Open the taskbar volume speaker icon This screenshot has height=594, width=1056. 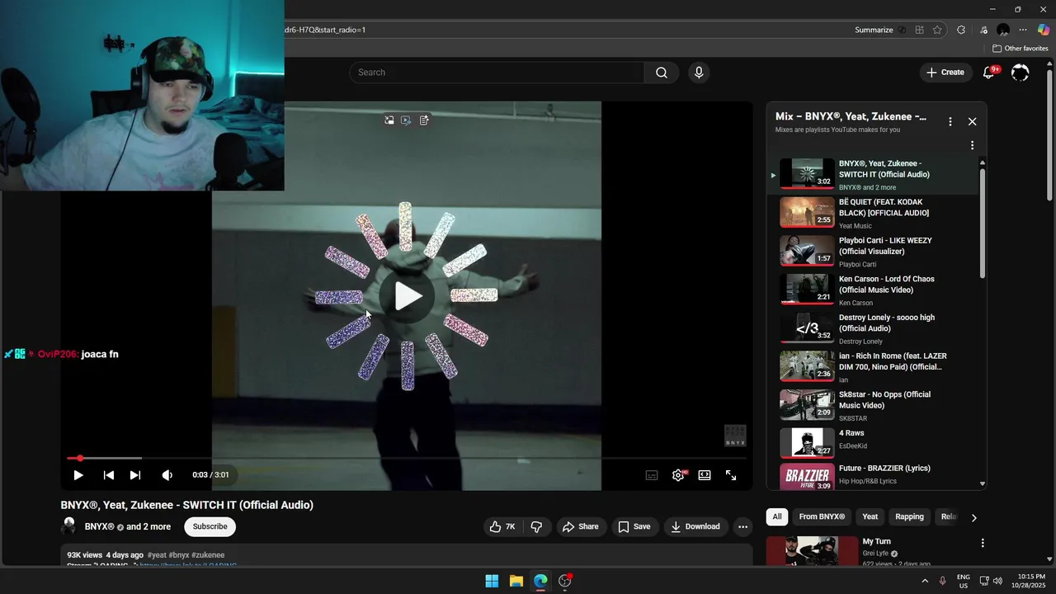tap(997, 581)
